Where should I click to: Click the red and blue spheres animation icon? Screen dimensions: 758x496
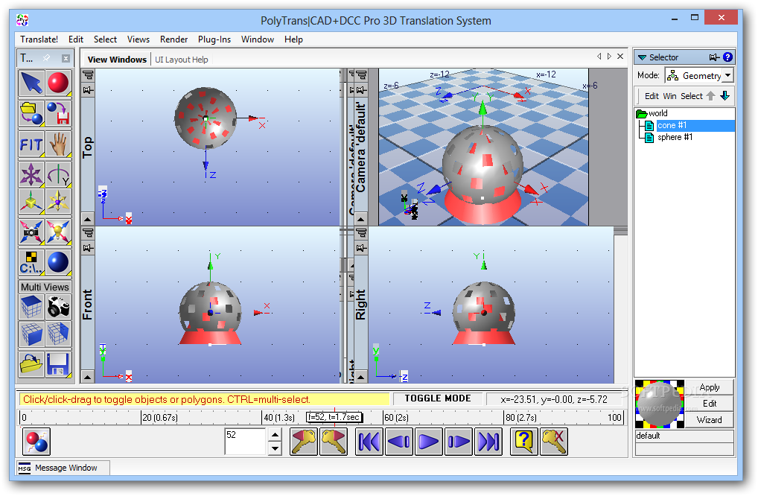point(36,442)
